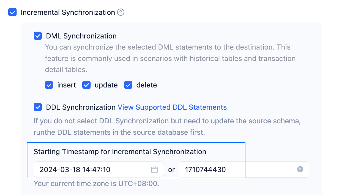Image resolution: width=348 pixels, height=196 pixels.
Task: Click the Starting Timestamp for Incremental Synchronization heading
Action: click(x=120, y=152)
